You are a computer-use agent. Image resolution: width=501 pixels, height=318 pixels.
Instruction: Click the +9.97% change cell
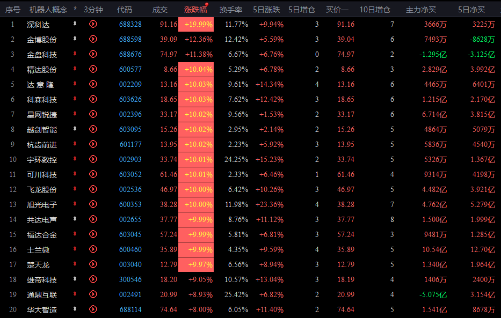(196, 264)
